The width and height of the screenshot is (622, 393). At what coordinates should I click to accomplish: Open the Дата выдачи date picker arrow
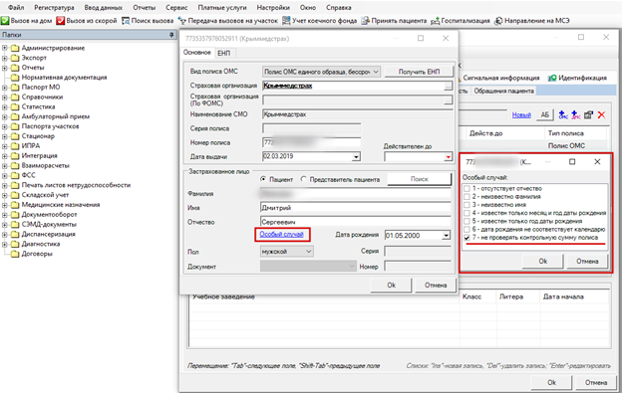coord(356,157)
